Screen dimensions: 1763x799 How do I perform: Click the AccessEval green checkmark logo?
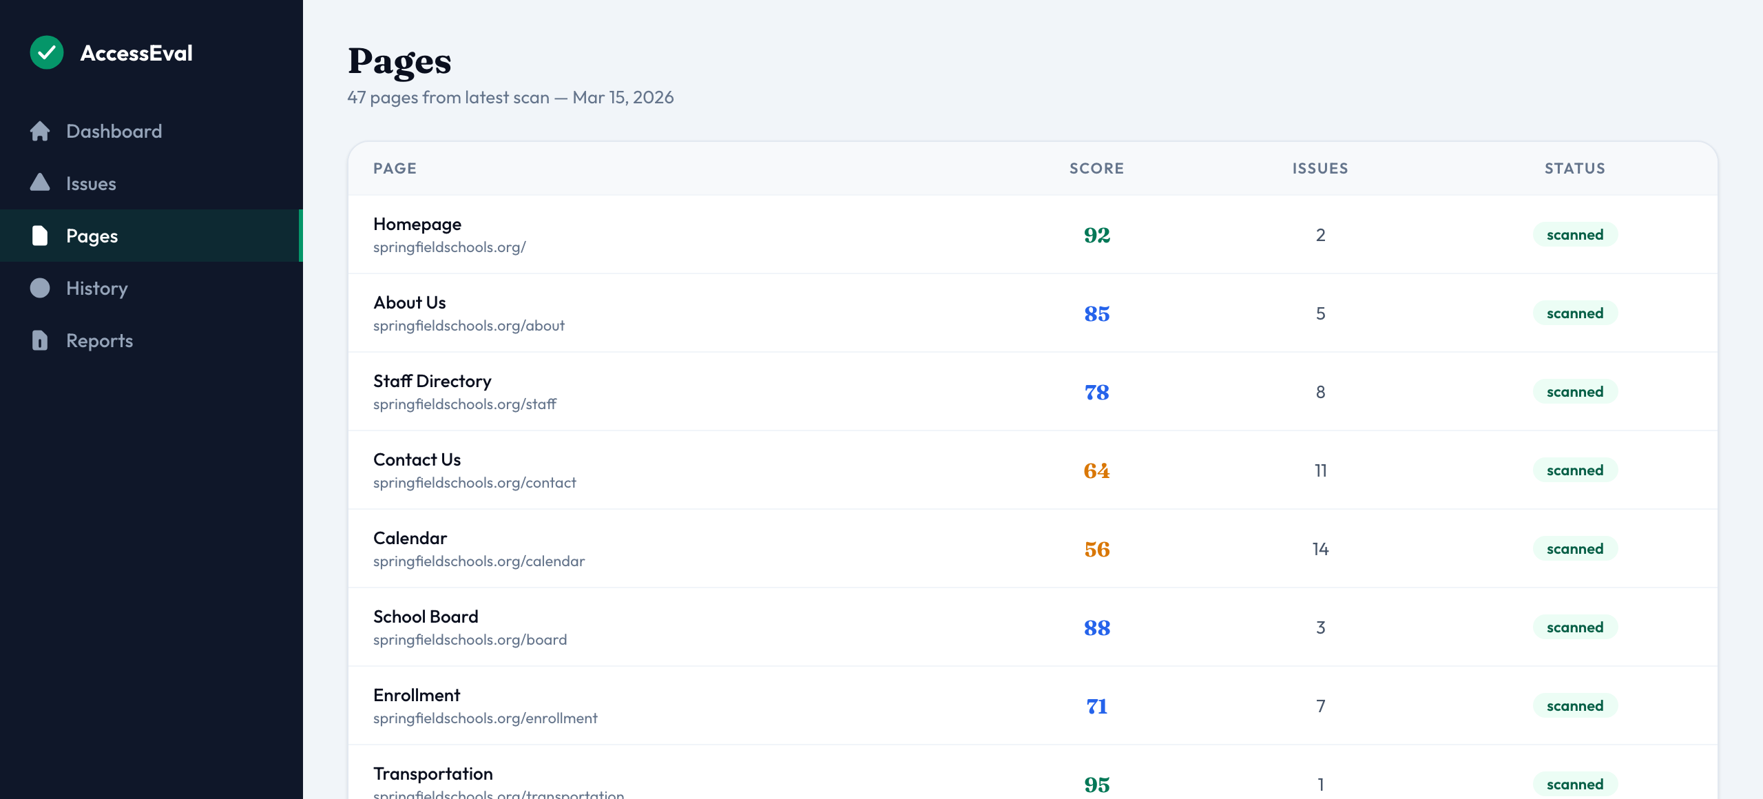pos(45,52)
